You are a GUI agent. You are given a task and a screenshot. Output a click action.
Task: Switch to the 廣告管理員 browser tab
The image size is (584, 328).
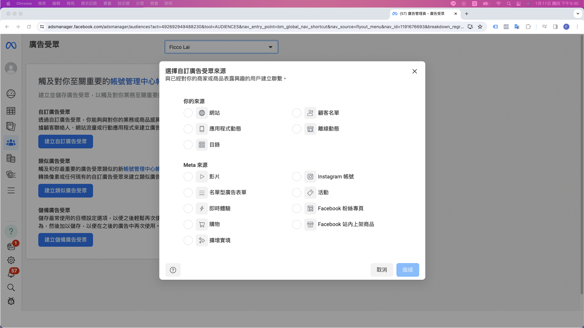click(x=425, y=14)
